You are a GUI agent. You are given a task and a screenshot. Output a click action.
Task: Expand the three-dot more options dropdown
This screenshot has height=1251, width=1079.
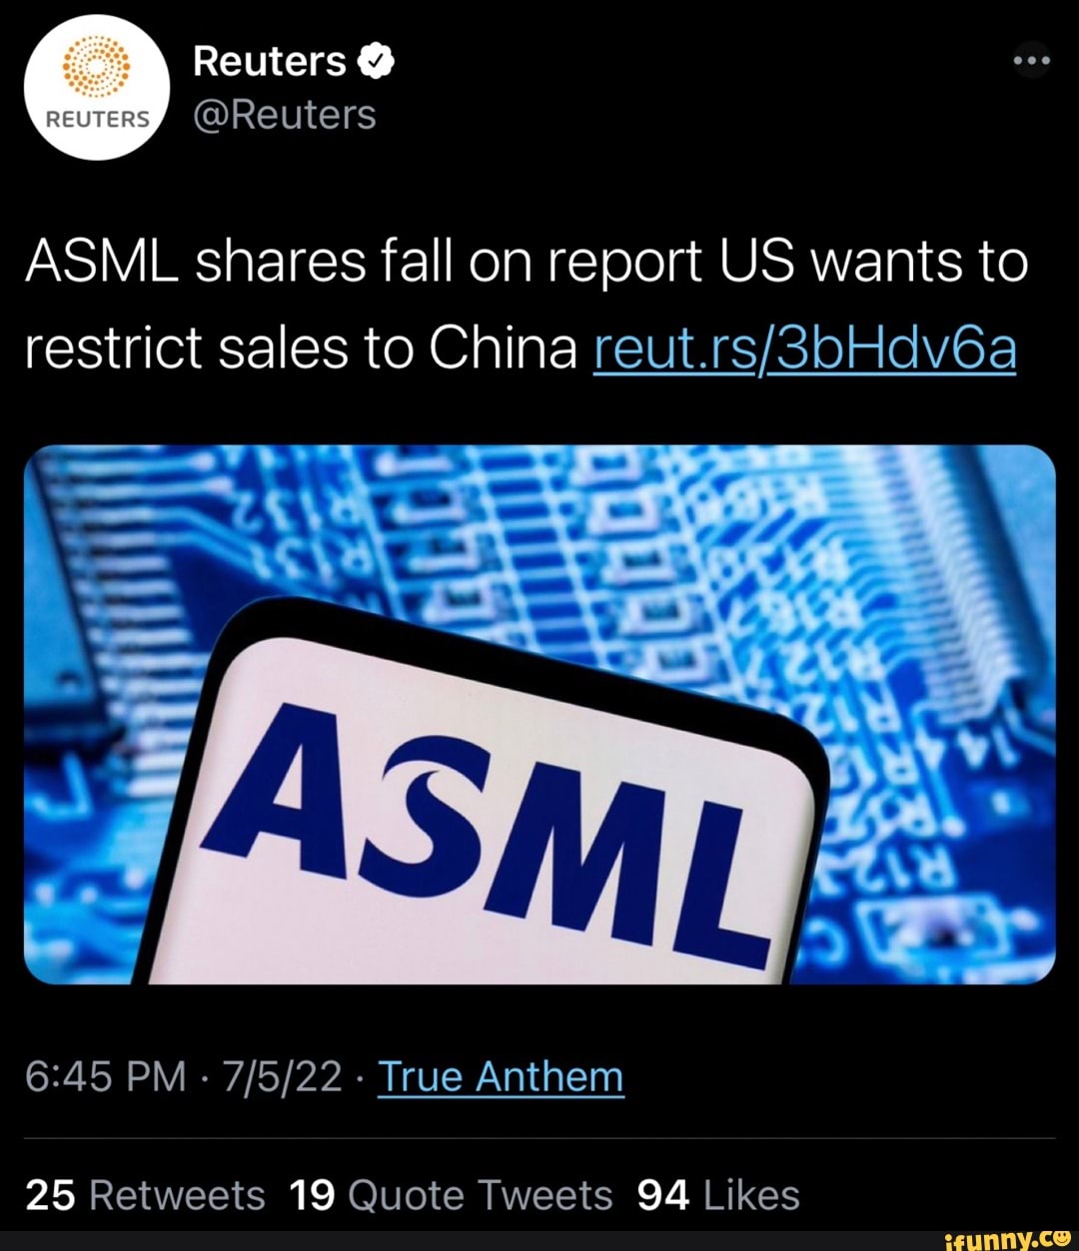point(1031,60)
